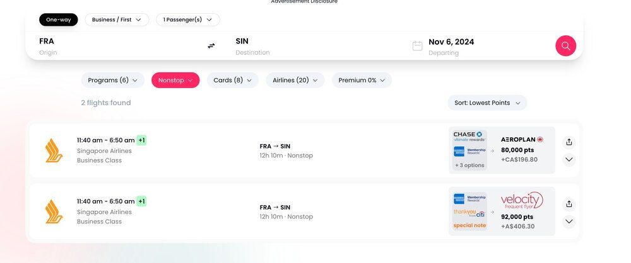Open the departure date calendar icon

pyautogui.click(x=417, y=46)
